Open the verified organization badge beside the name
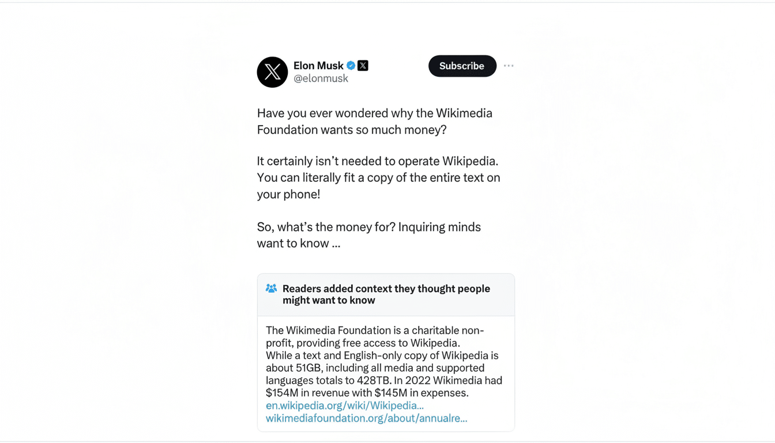The width and height of the screenshot is (775, 443). 363,65
